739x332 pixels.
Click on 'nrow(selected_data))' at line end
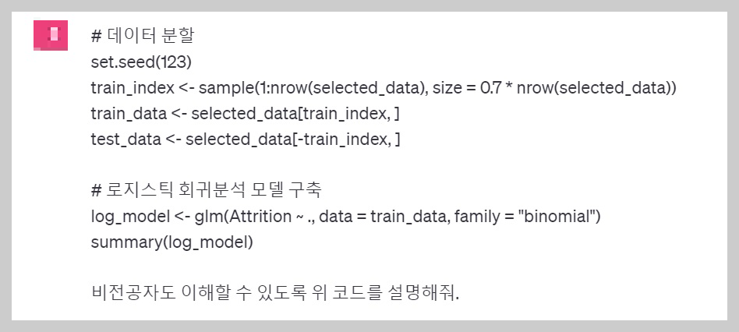point(596,88)
